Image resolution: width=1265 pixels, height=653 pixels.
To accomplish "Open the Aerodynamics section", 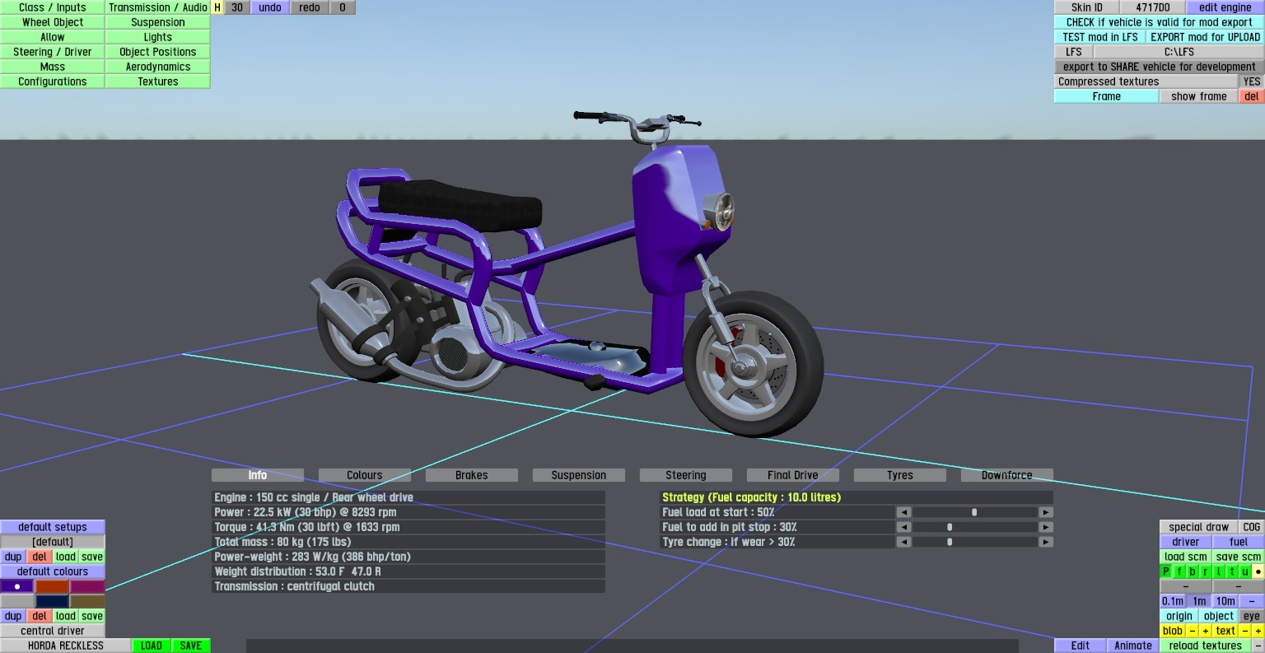I will [x=158, y=67].
